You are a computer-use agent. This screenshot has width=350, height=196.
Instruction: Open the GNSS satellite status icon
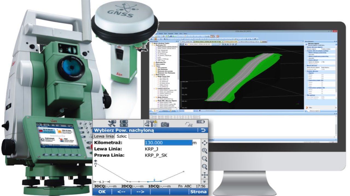tap(112, 123)
